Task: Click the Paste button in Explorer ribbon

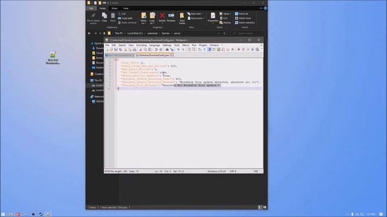Action: 113,17
